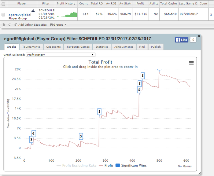Click the Profit History column header
The height and width of the screenshot is (176, 214).
click(x=66, y=4)
